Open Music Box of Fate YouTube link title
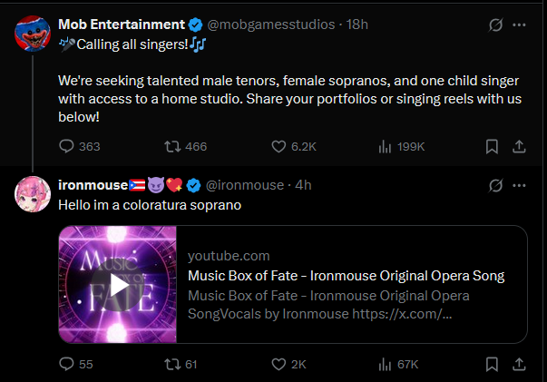The height and width of the screenshot is (382, 547). [346, 276]
